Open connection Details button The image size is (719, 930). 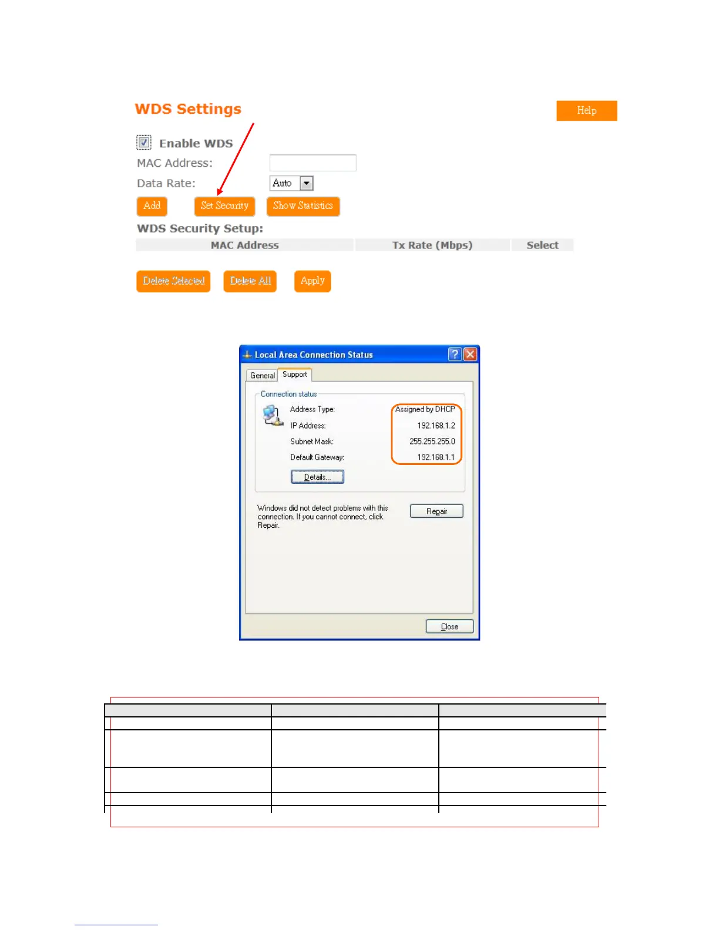[317, 477]
